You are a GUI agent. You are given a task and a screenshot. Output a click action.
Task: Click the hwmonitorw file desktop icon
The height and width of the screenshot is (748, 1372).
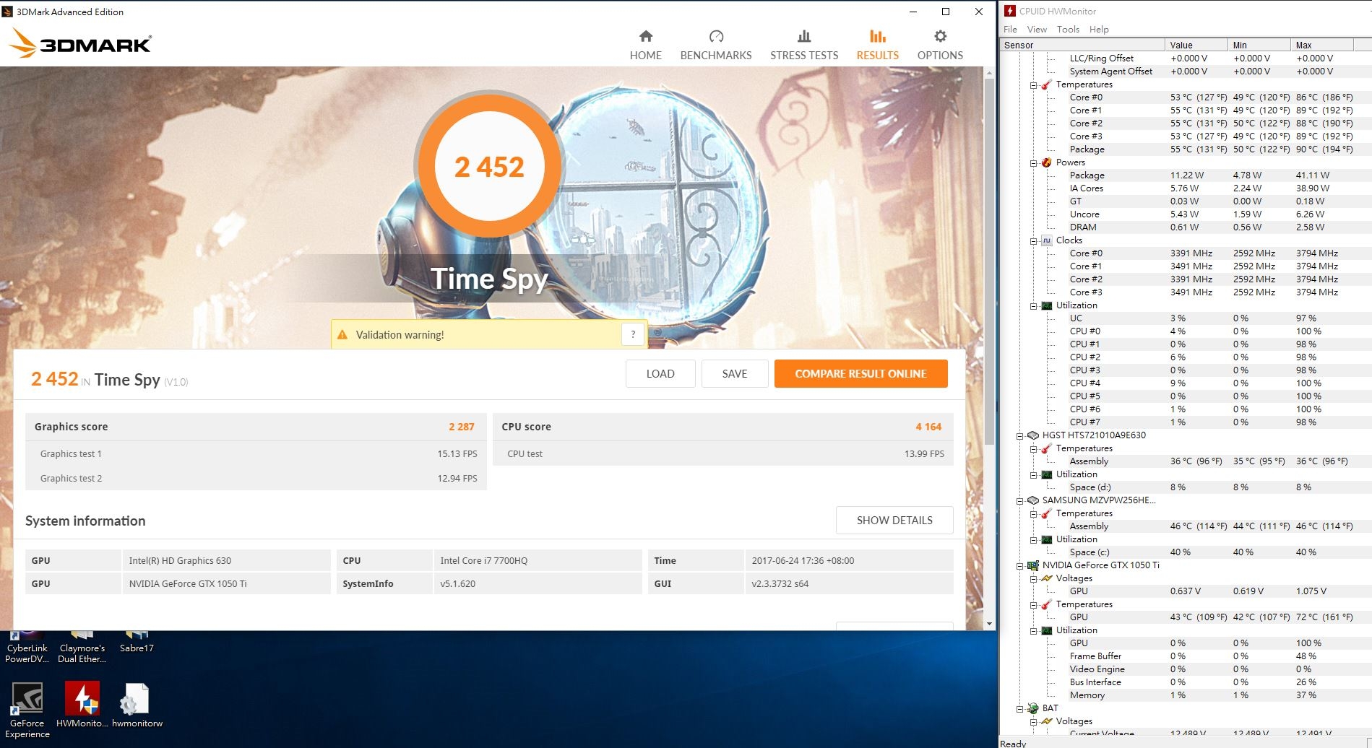coord(137,705)
